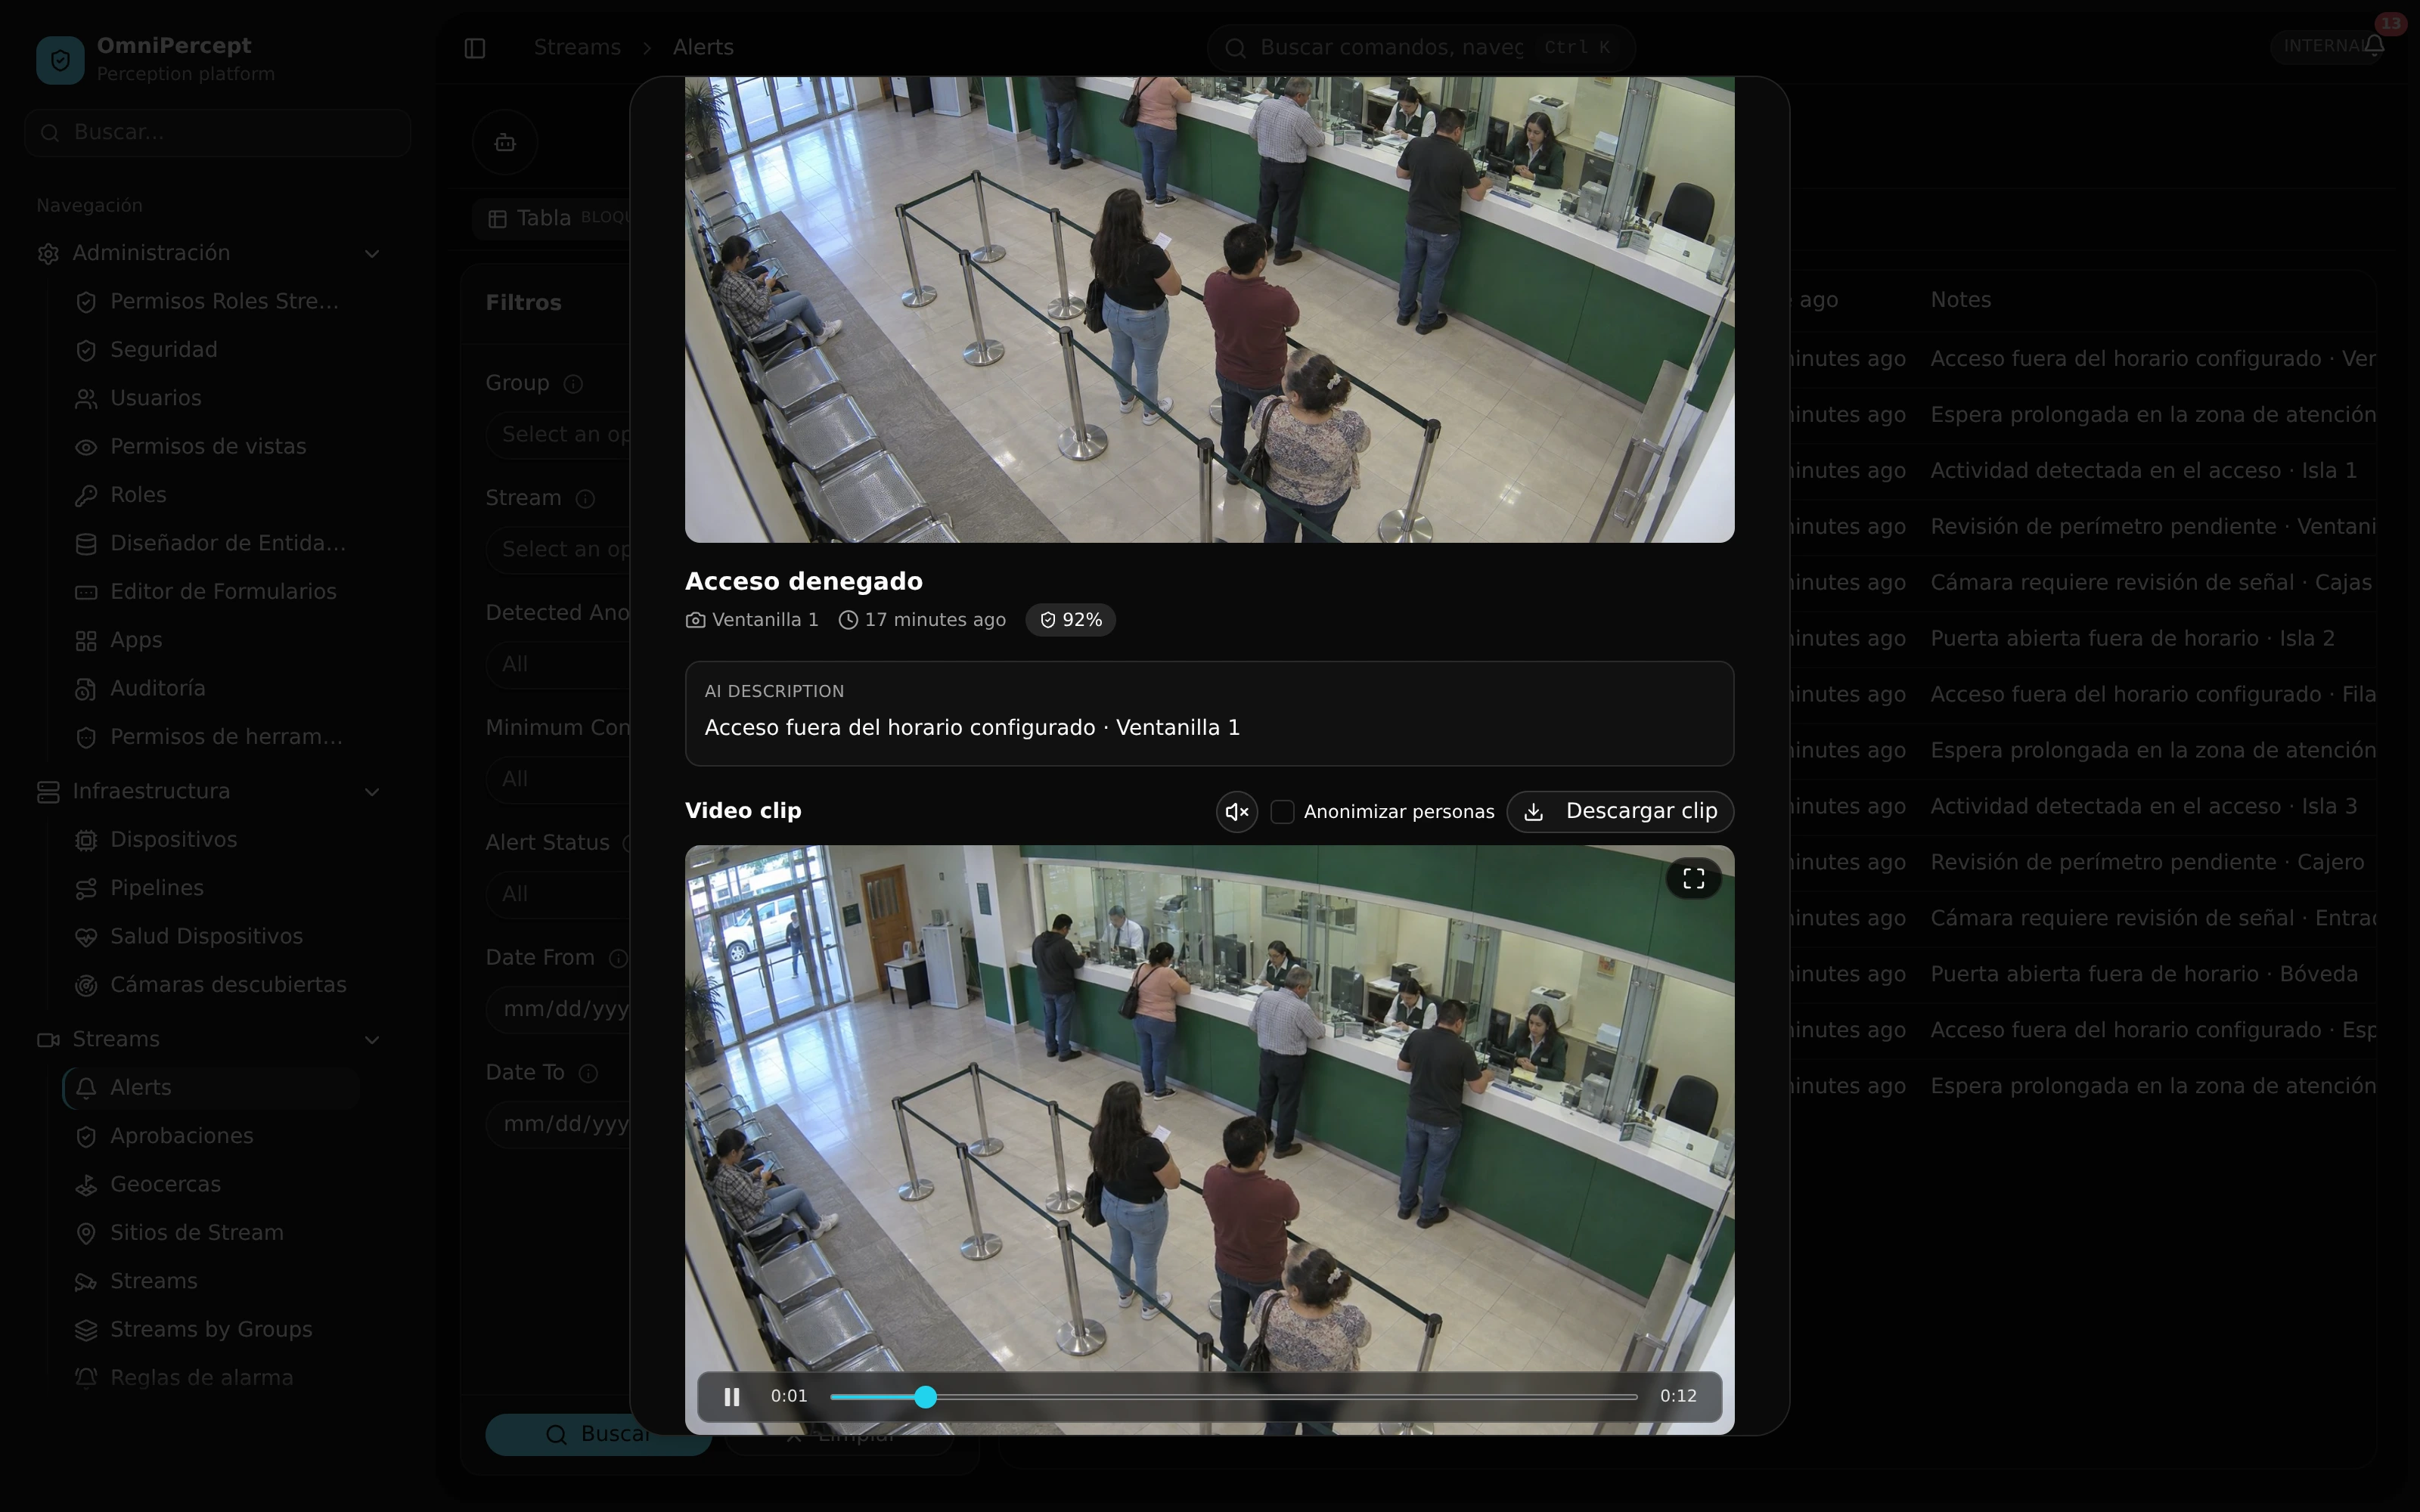Click the video progress slider handle
The height and width of the screenshot is (1512, 2420).
(x=926, y=1397)
